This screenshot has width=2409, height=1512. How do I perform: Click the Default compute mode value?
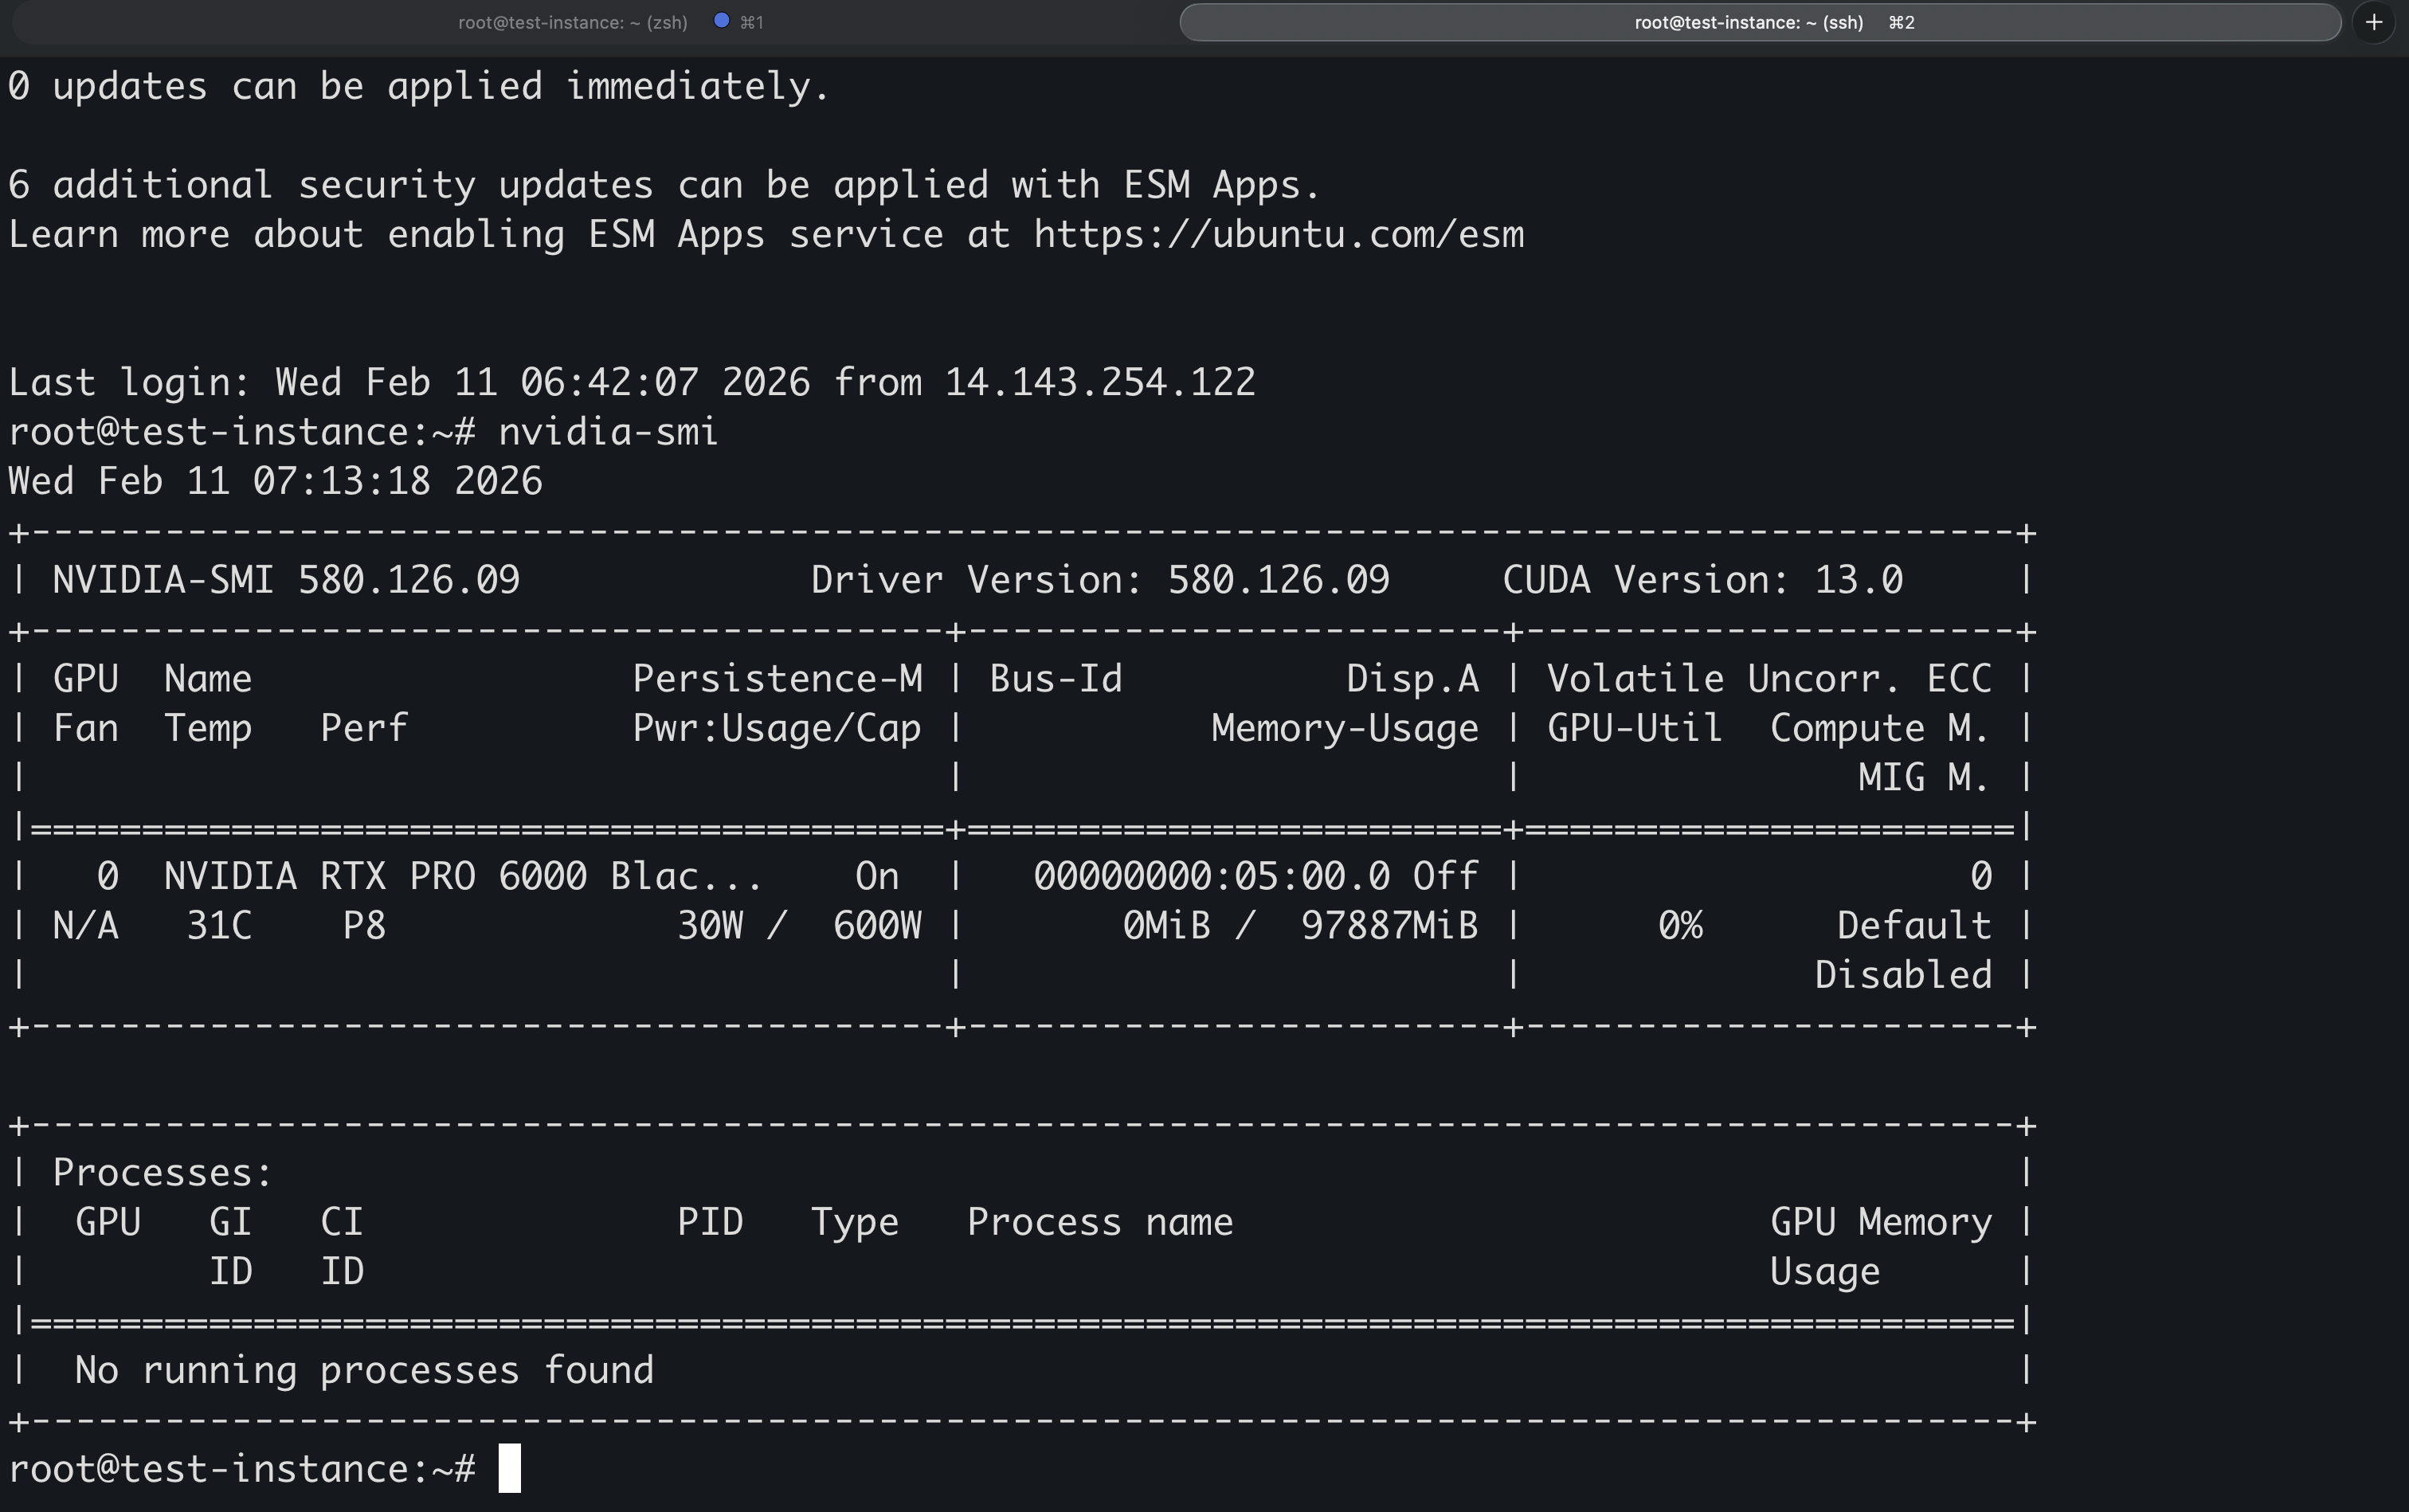tap(1914, 926)
